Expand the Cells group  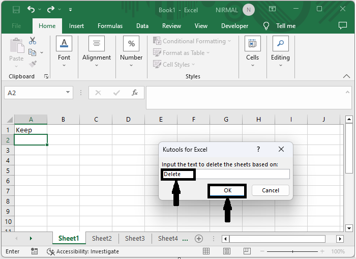click(252, 51)
